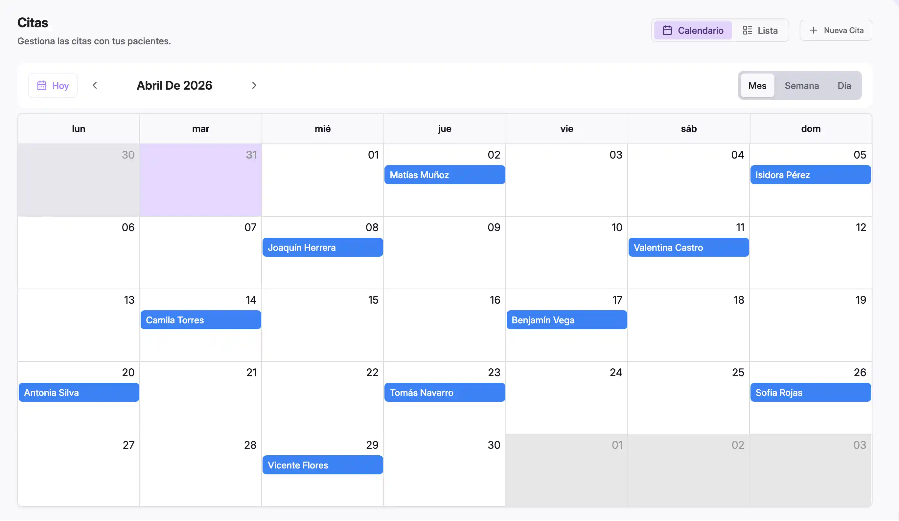899x521 pixels.
Task: Open the appointment for Matías Muñoz
Action: 445,175
